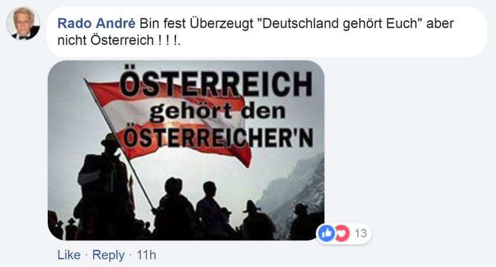Click the ÖSTERREICHER'N caption in the image
496x267 pixels.
(218, 137)
